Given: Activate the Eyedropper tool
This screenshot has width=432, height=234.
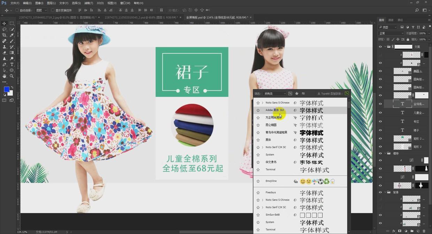Looking at the screenshot, I should pyautogui.click(x=12, y=35).
